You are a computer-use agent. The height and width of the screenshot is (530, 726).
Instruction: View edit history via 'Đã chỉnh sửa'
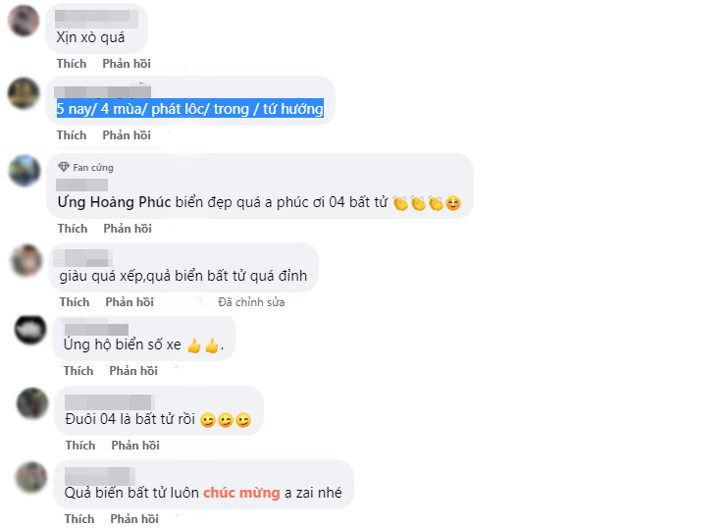(251, 302)
